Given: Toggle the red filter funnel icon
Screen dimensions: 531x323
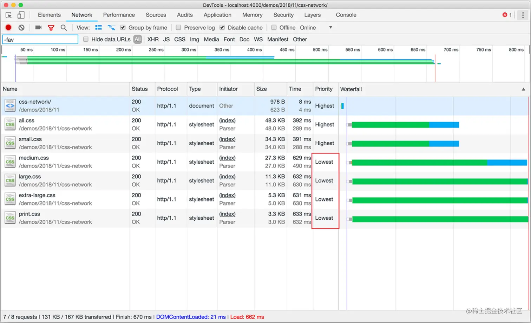Looking at the screenshot, I should point(51,27).
